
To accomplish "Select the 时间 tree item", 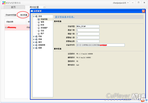I will 42,25.
